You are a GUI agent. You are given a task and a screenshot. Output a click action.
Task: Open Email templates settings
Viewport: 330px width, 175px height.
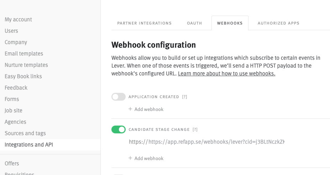[24, 54]
